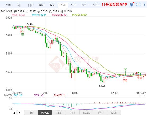This screenshot has width=147, height=115.
Task: Click the 打开金投网APP link
Action: click(114, 5)
